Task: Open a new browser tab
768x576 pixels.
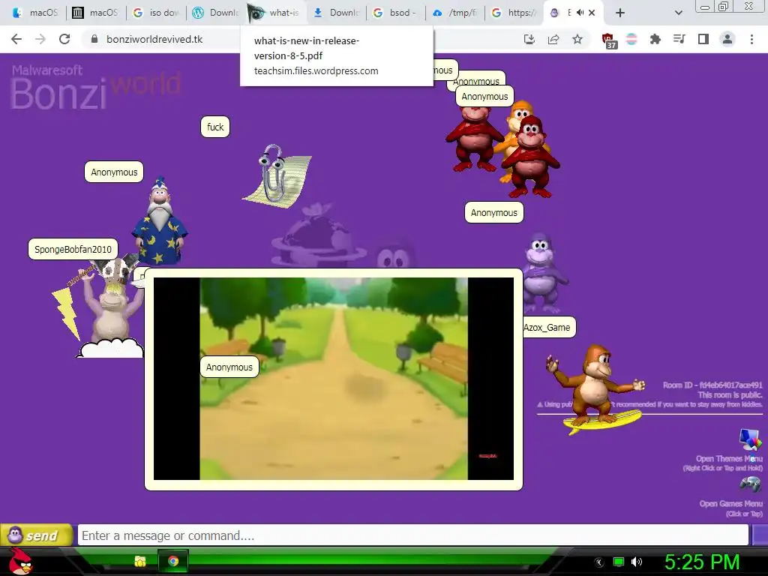Action: pyautogui.click(x=620, y=13)
